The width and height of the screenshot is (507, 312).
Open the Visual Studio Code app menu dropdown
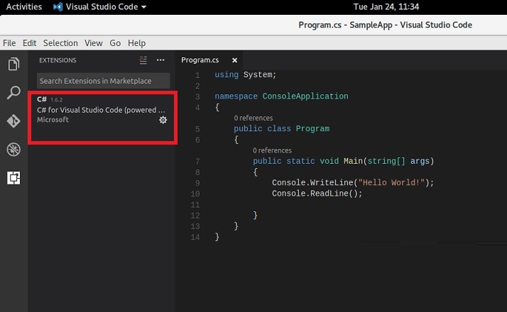coord(99,7)
